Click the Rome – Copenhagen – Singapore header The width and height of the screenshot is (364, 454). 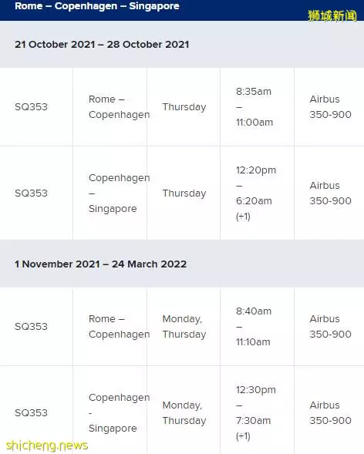(97, 6)
